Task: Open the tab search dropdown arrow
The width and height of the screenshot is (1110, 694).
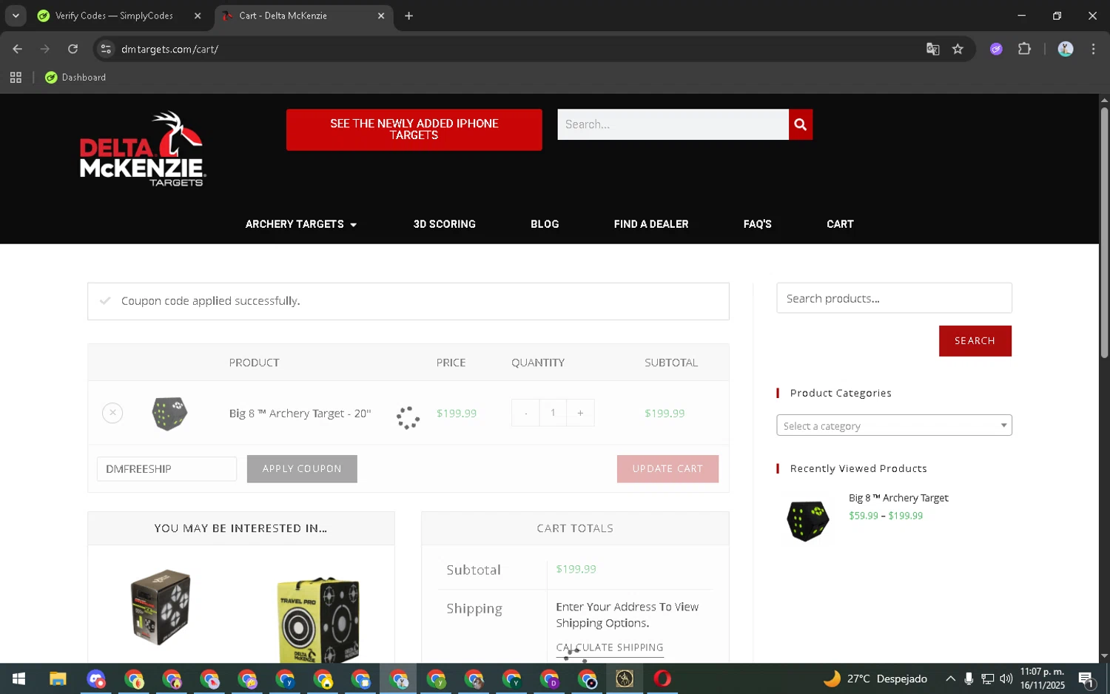Action: [x=16, y=16]
